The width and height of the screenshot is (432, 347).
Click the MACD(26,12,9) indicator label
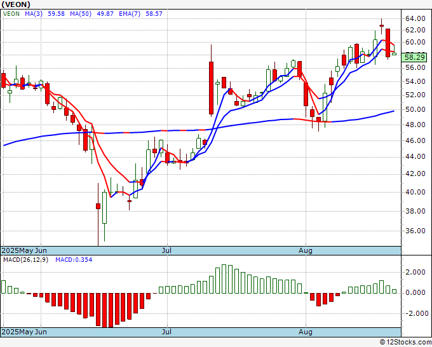tap(25, 260)
